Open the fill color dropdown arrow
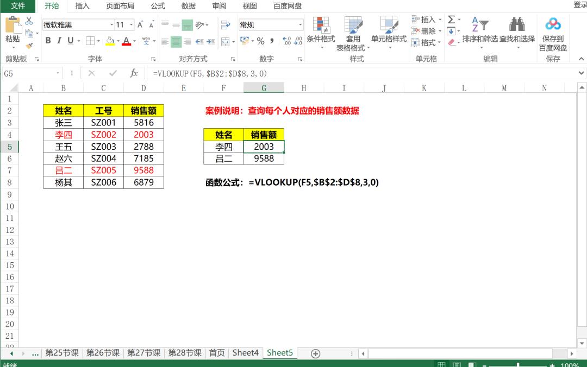The image size is (587, 367). [x=118, y=41]
